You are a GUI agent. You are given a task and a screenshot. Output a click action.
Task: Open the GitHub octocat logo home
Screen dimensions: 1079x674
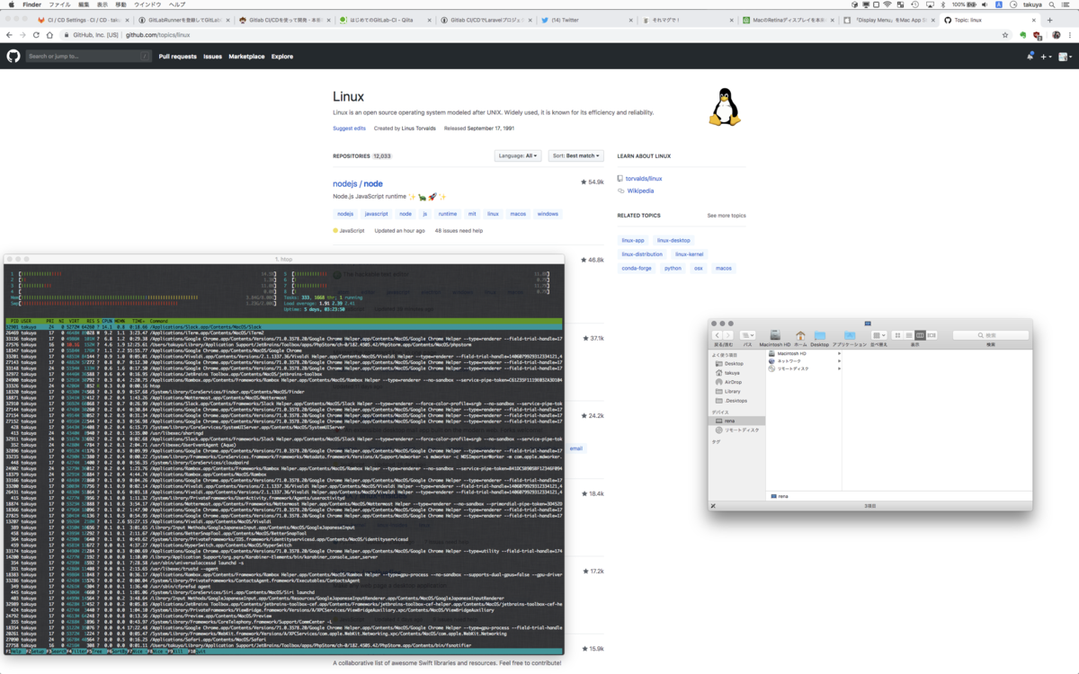(x=13, y=56)
